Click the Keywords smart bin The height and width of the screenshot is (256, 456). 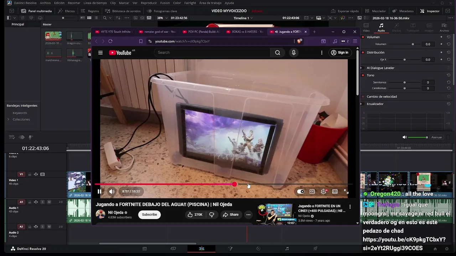coord(20,113)
